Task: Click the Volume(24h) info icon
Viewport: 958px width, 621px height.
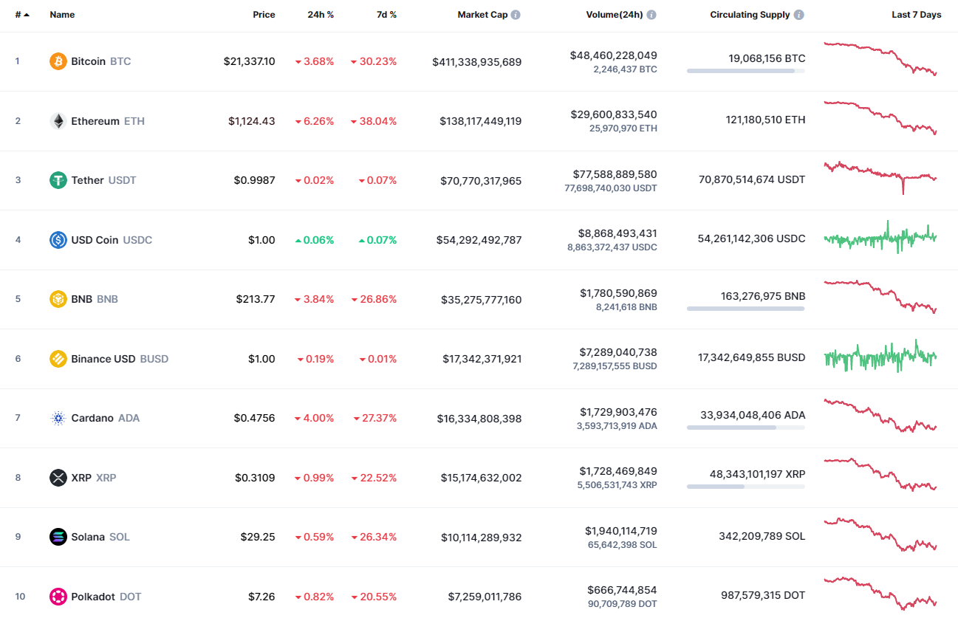Action: tap(651, 15)
